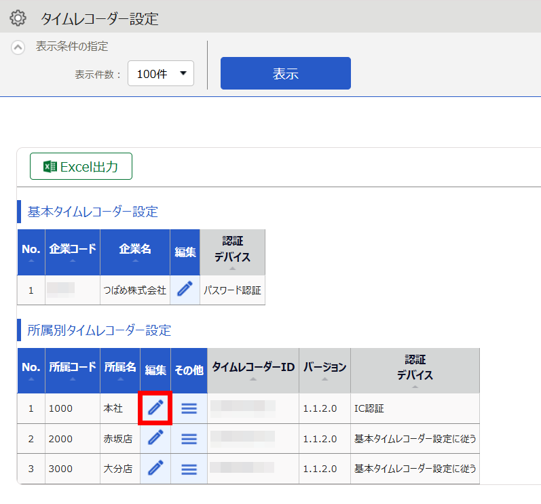Sort by バージョン column

324,370
